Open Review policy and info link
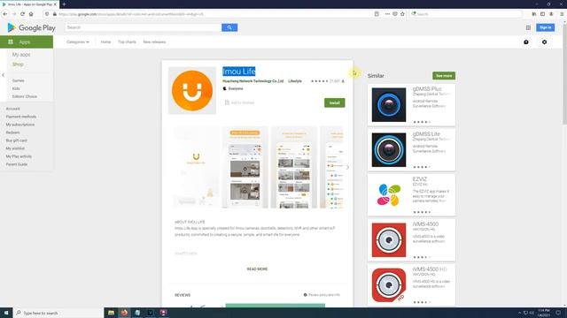Viewport: 567px width, 318px height. (x=322, y=295)
